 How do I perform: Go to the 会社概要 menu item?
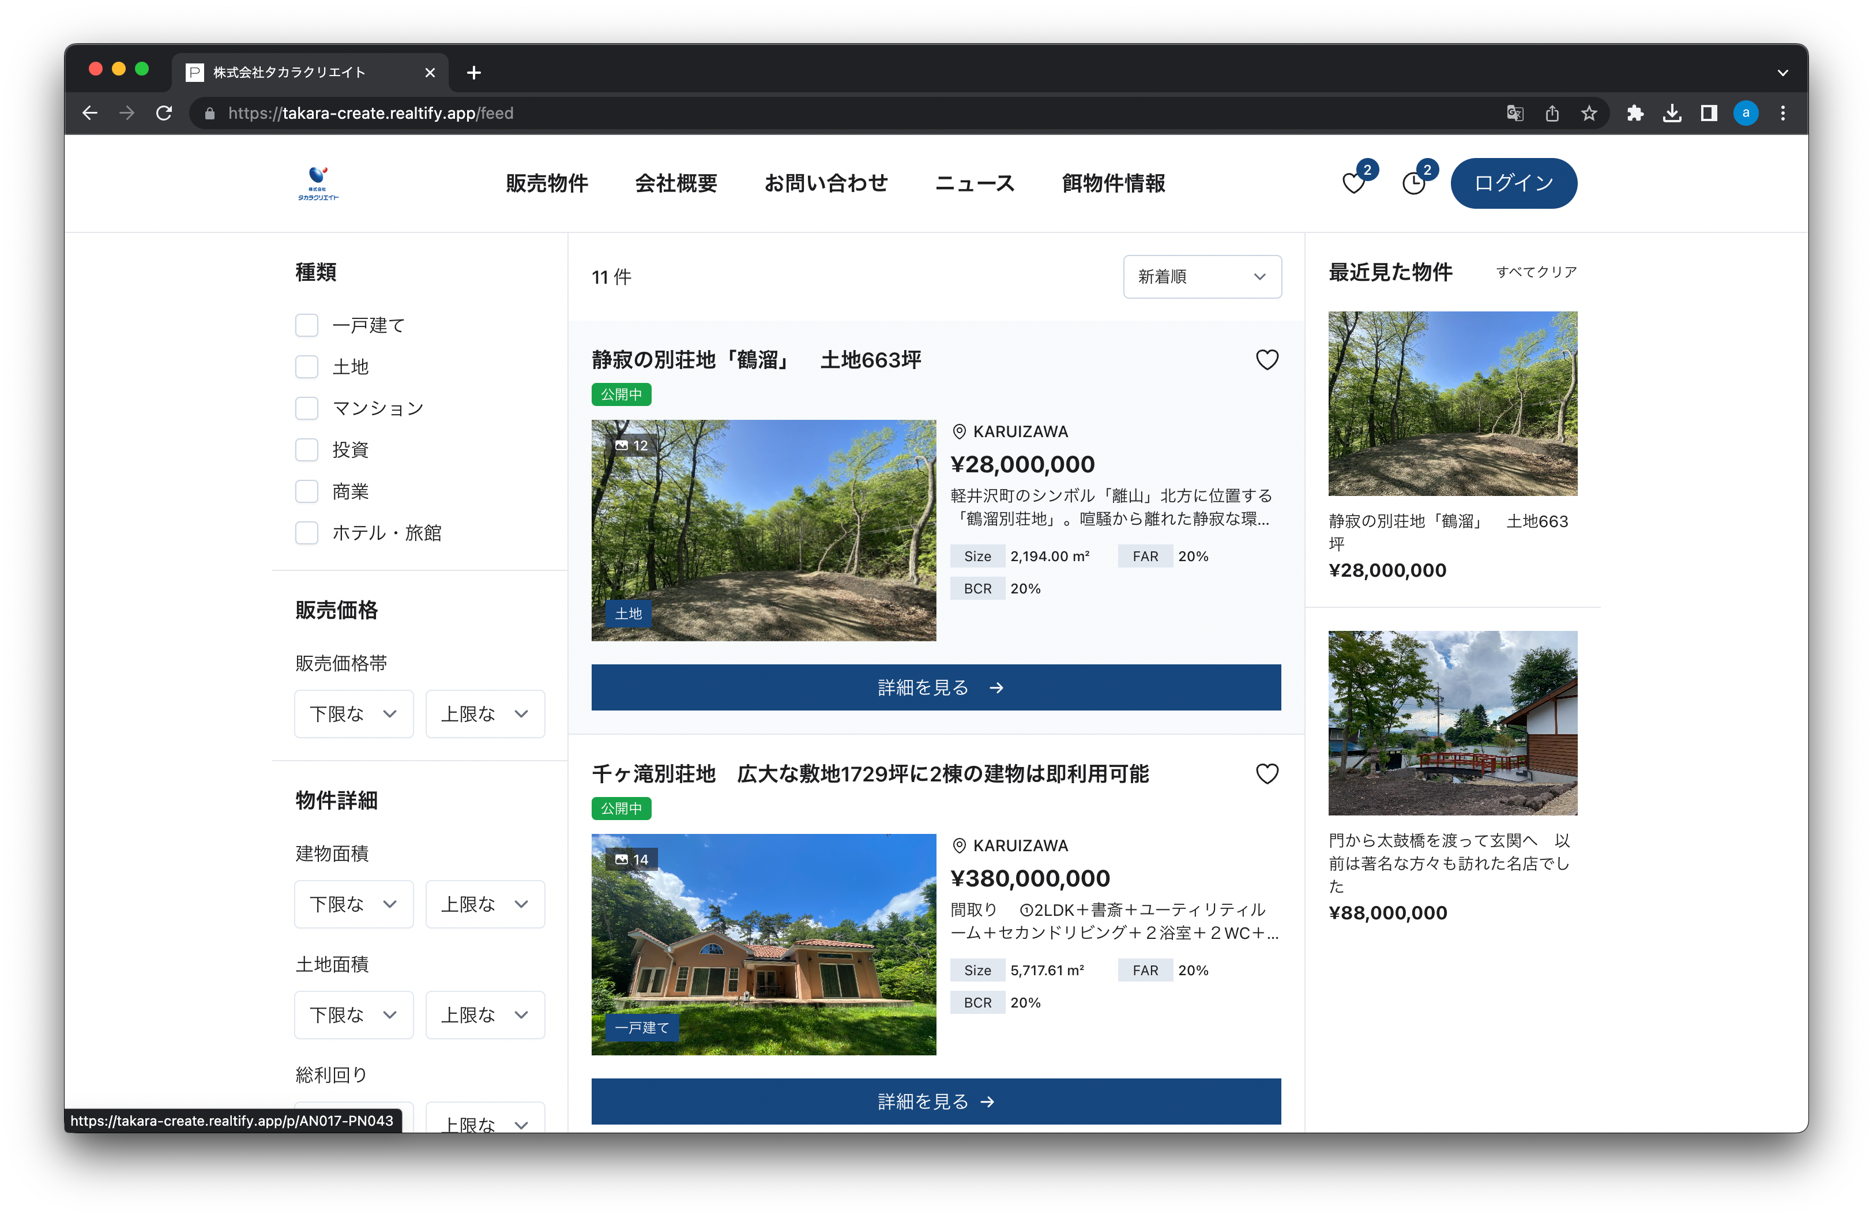coord(676,183)
